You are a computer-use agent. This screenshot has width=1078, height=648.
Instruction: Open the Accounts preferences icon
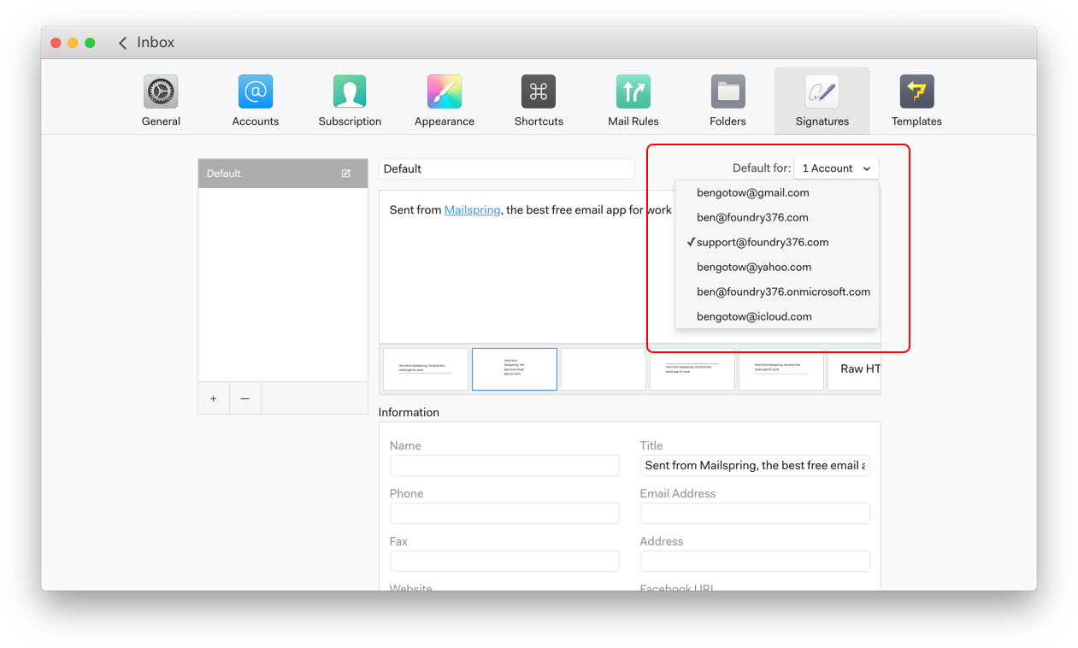click(255, 92)
